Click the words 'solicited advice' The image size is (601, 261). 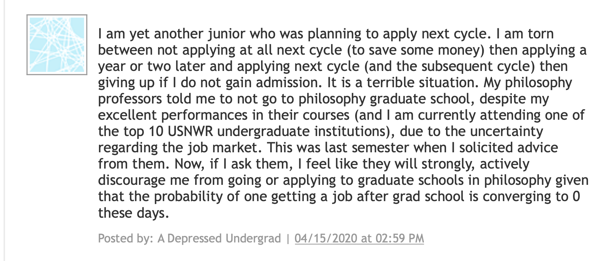click(509, 148)
